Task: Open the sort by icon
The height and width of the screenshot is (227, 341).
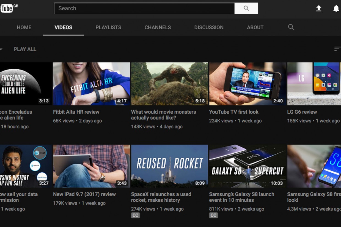Action: click(x=337, y=49)
